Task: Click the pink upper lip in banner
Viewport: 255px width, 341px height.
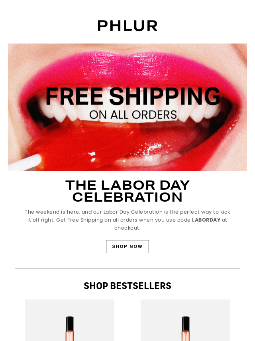Action: 130,69
